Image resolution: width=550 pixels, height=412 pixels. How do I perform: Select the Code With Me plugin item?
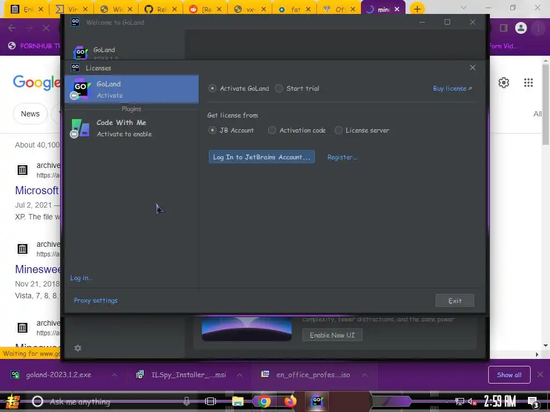[132, 128]
